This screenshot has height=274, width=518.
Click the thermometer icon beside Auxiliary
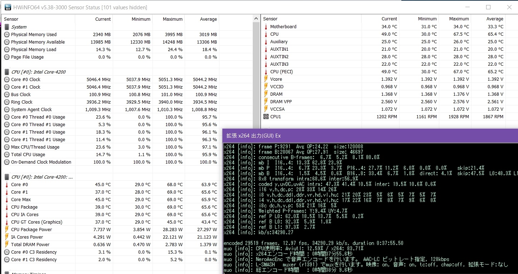tap(266, 42)
